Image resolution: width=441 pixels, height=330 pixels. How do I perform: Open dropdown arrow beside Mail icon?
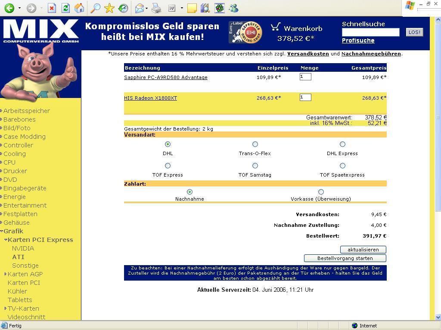click(147, 8)
